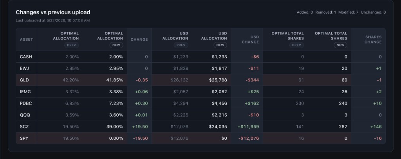Select NEW badge under Optimal Total Shares

tap(340, 45)
